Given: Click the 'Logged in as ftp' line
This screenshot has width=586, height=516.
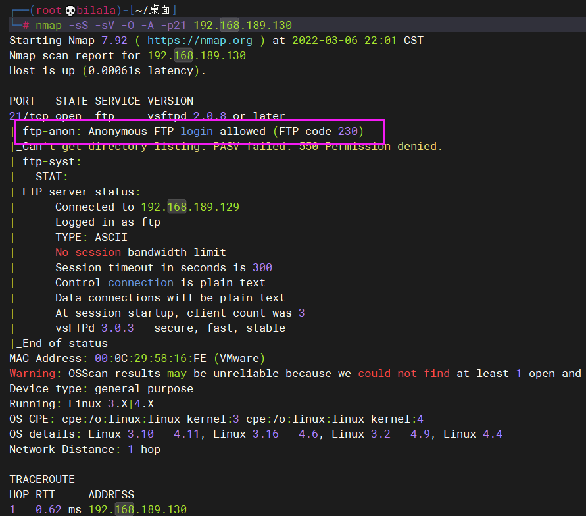Looking at the screenshot, I should pyautogui.click(x=108, y=222).
